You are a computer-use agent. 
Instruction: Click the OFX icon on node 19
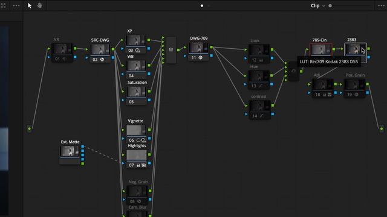pyautogui.click(x=356, y=95)
